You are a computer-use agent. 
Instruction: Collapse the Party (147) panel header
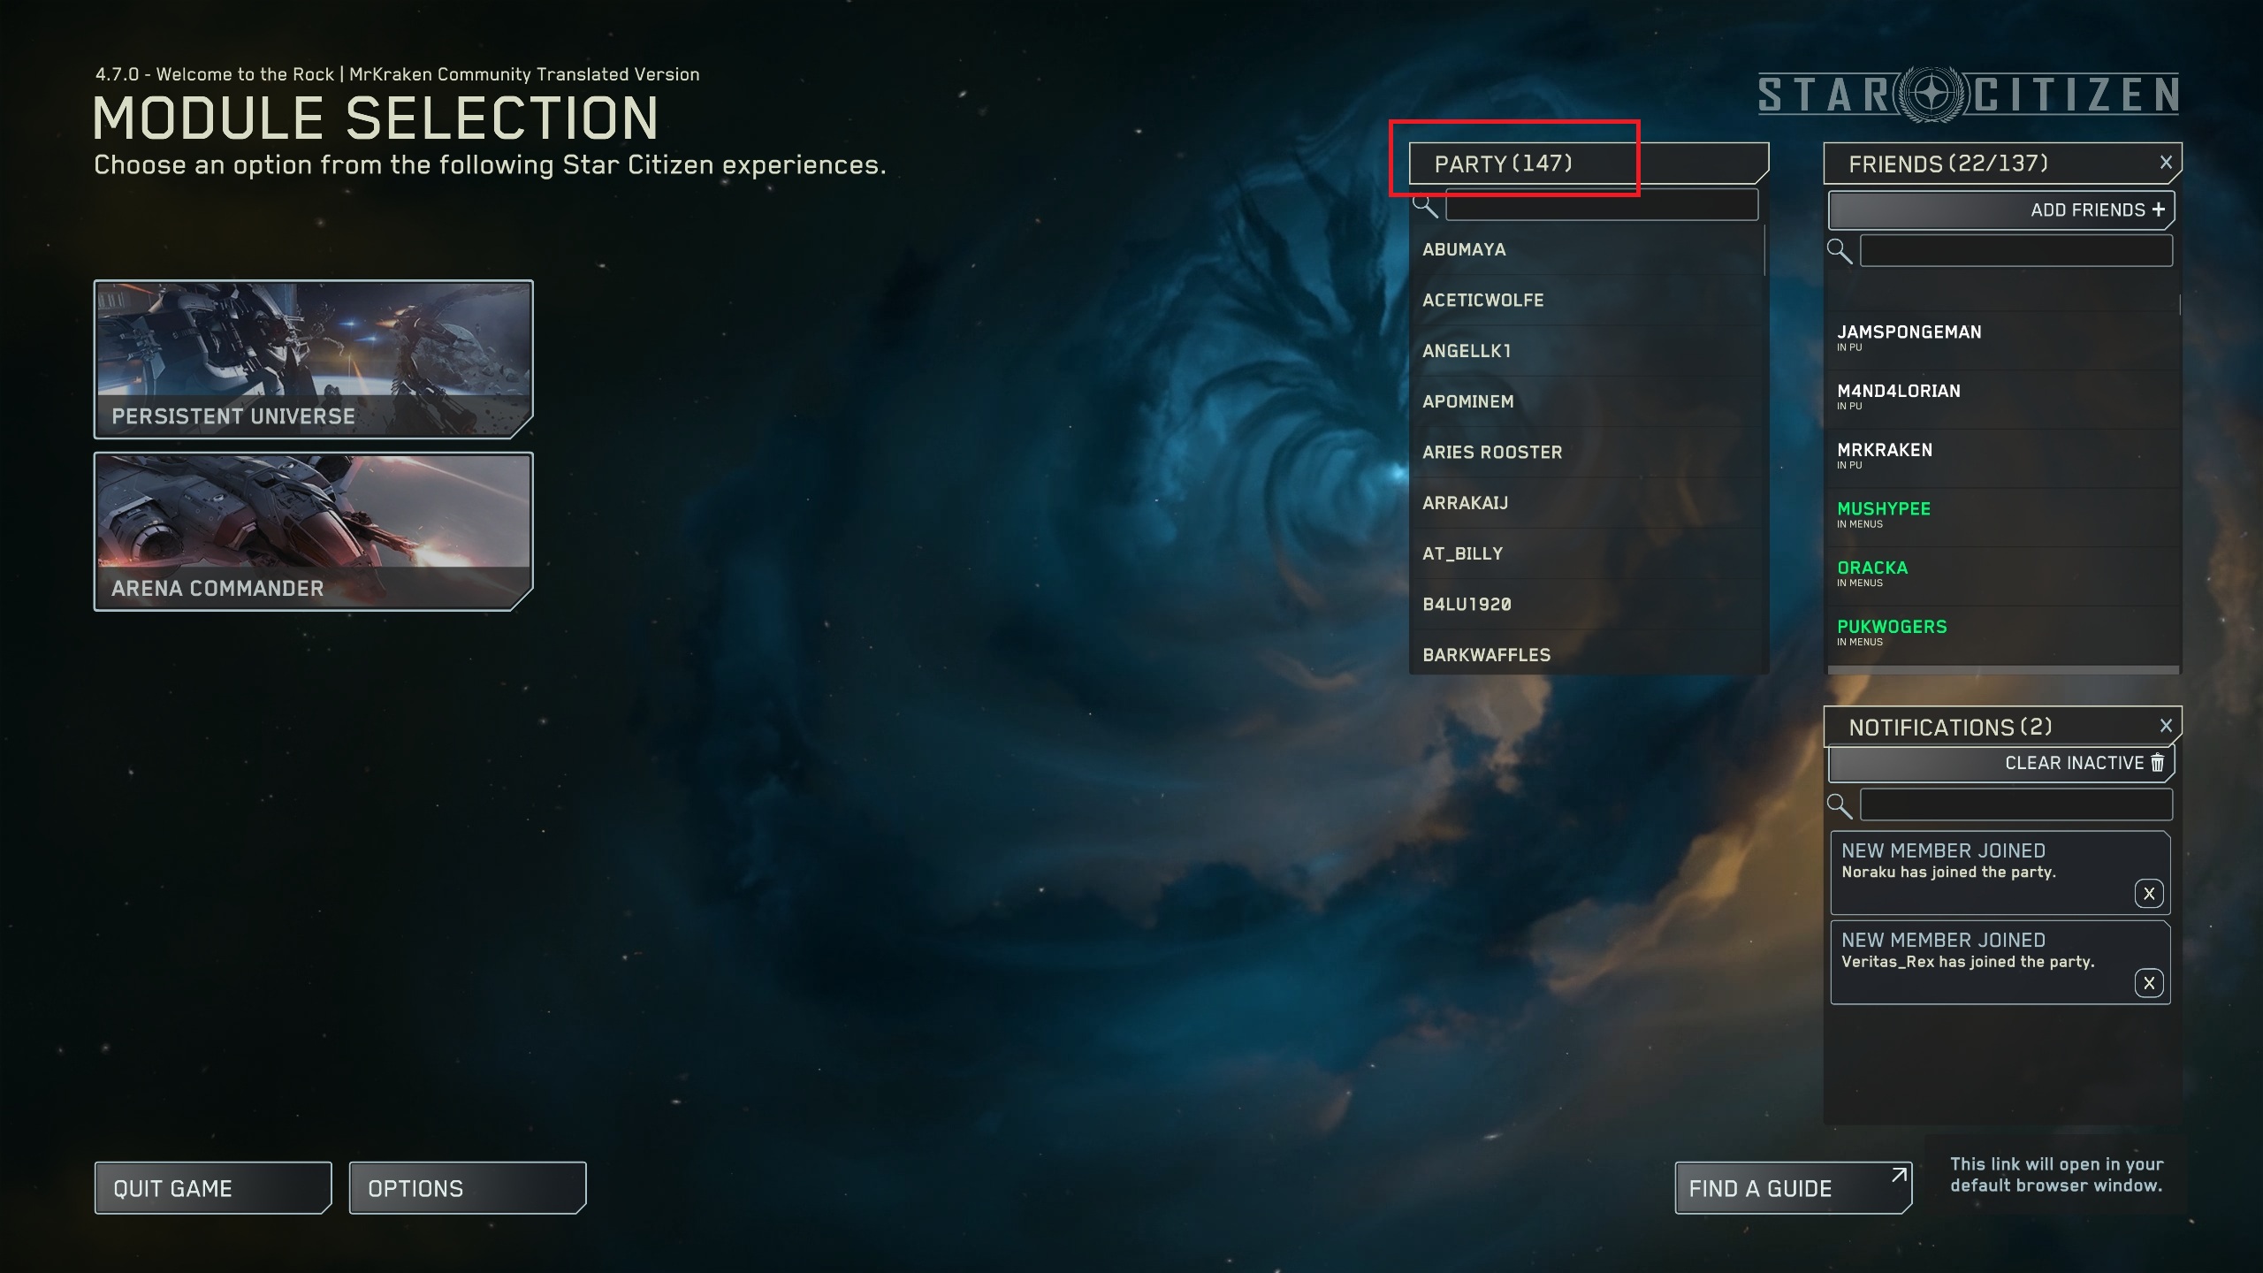(x=1589, y=164)
